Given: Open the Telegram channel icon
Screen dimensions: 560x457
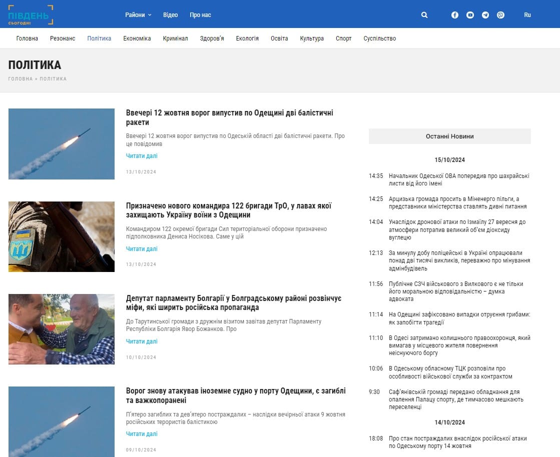Looking at the screenshot, I should coord(485,15).
